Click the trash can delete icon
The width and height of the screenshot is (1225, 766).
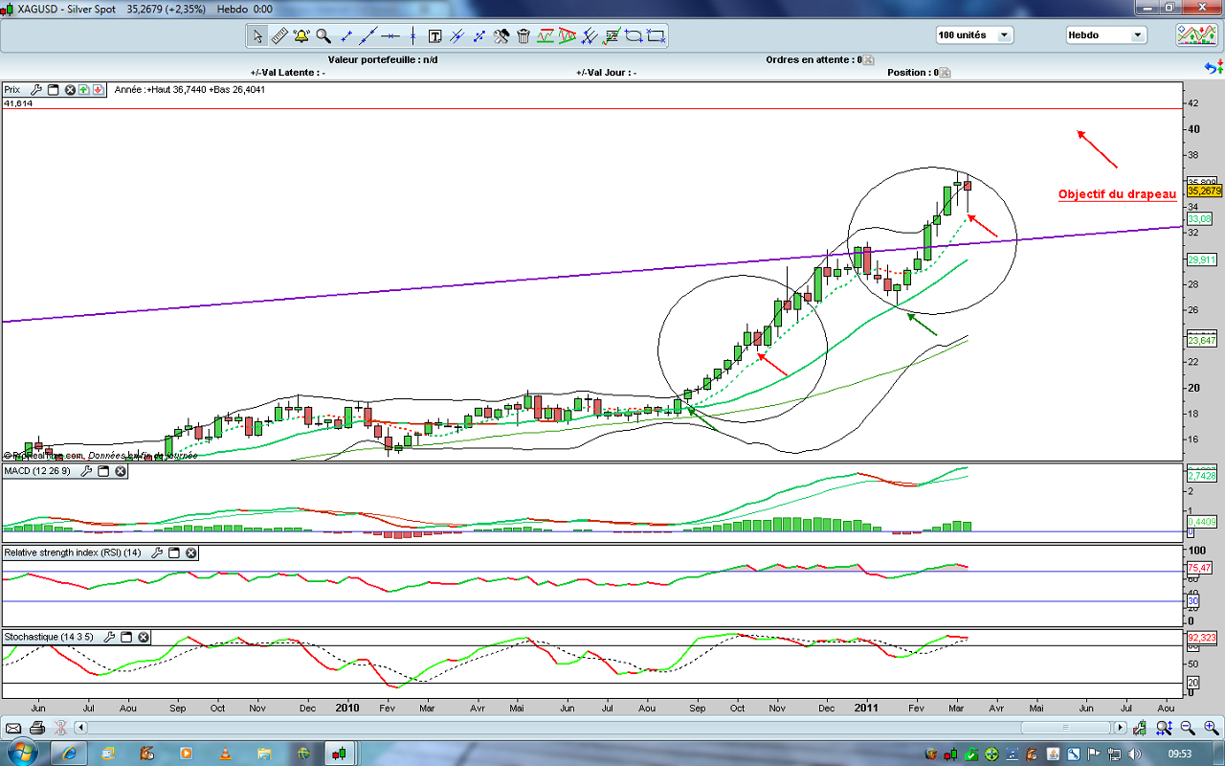coord(523,36)
